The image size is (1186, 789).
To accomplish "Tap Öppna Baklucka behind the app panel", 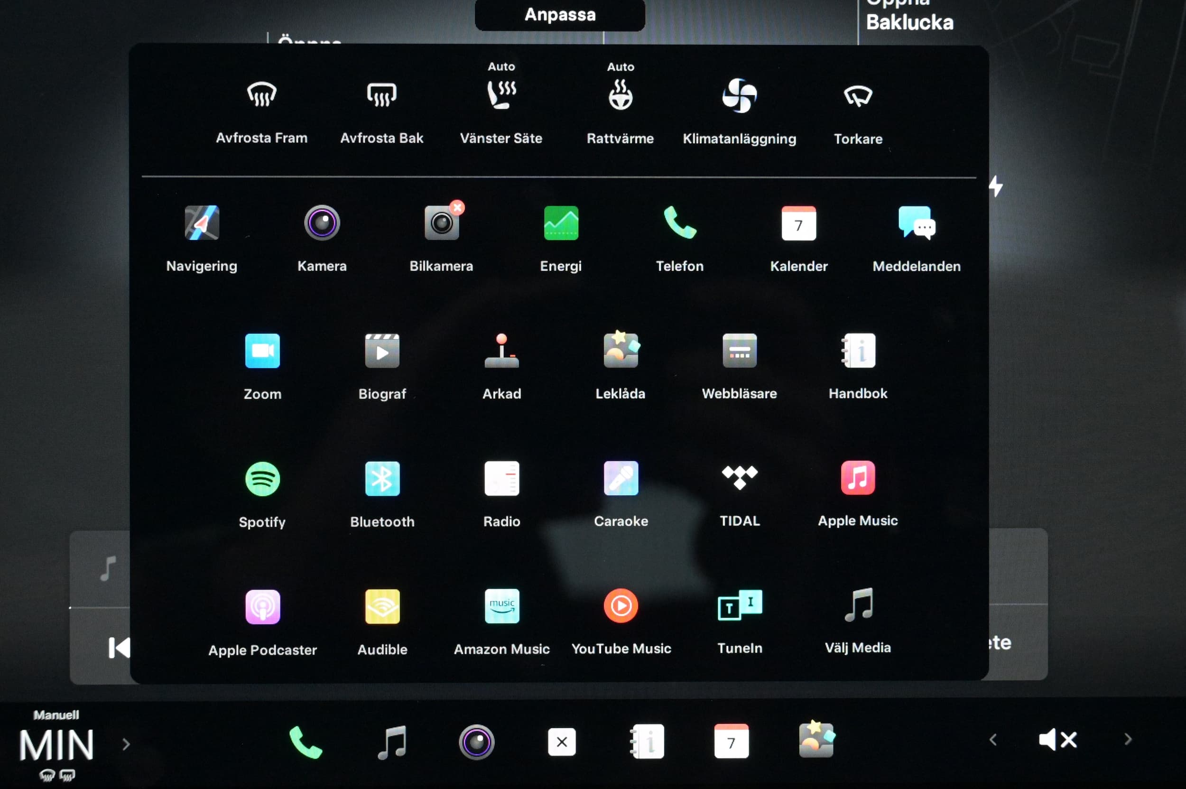I will pyautogui.click(x=910, y=15).
